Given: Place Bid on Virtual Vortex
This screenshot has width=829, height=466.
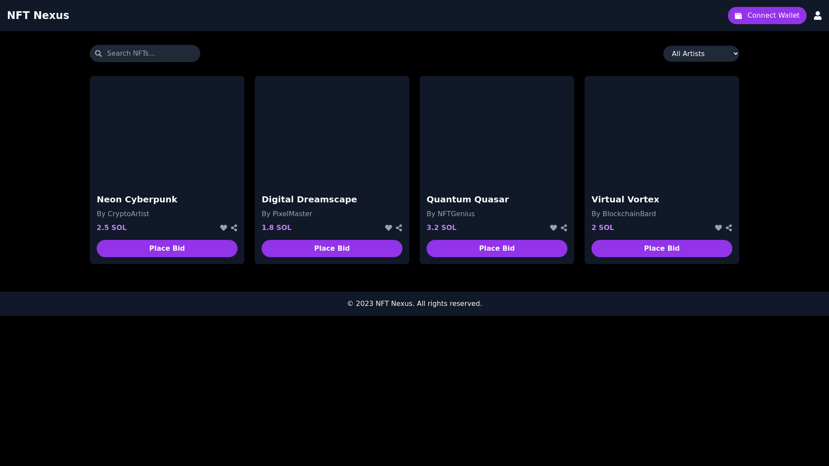Looking at the screenshot, I should pyautogui.click(x=662, y=249).
